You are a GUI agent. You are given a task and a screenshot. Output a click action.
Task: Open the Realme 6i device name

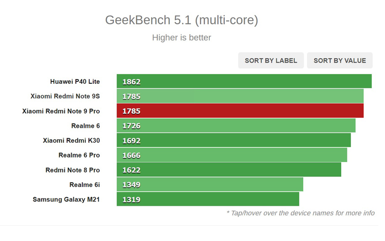(85, 185)
